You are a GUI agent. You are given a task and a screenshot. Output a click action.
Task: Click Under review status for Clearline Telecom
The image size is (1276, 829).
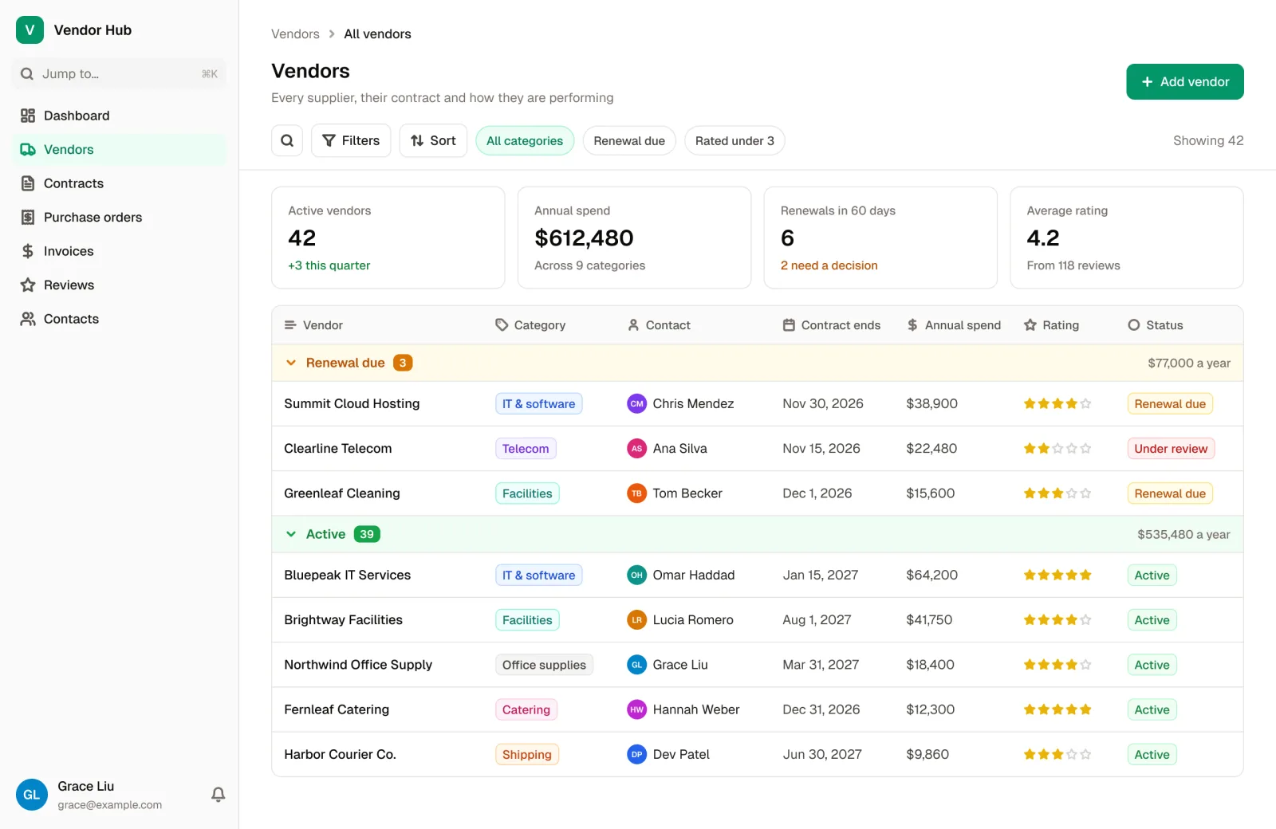[1171, 449]
